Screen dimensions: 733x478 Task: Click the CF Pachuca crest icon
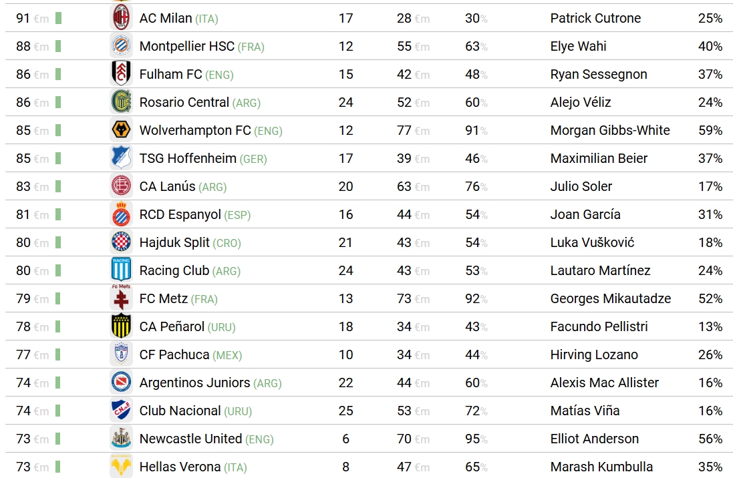[121, 354]
